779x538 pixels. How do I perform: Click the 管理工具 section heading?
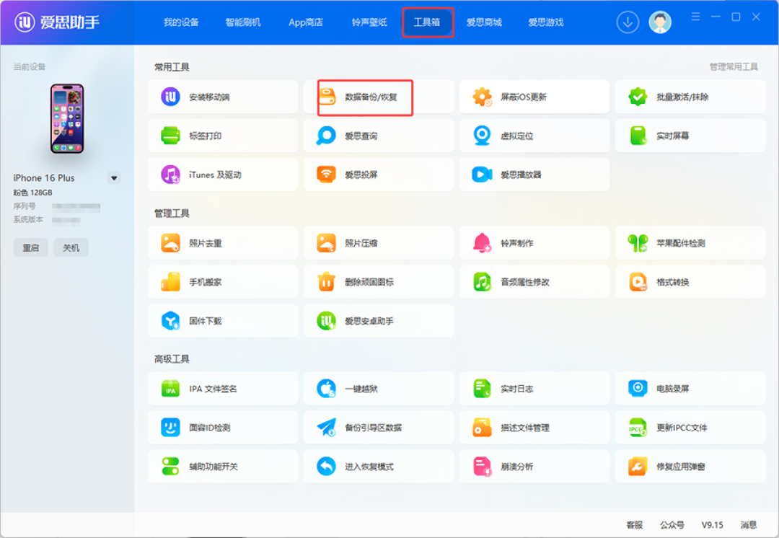[x=172, y=213]
